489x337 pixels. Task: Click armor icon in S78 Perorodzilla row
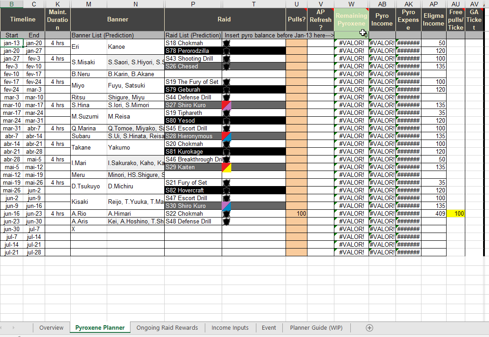(x=226, y=51)
